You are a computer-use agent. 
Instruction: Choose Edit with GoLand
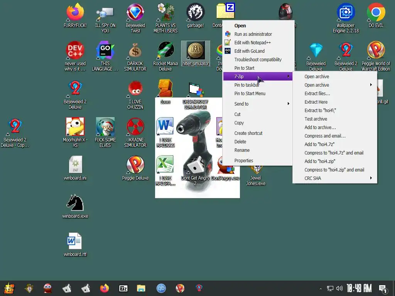[x=258, y=51]
